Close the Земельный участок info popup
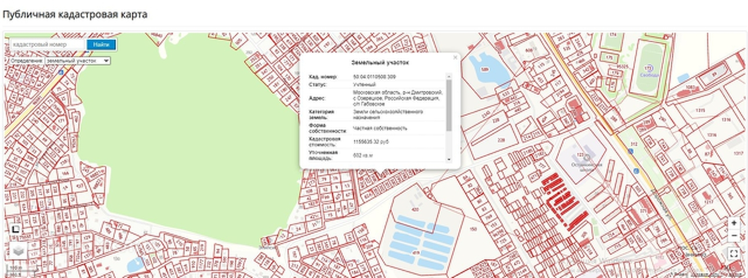Viewport: 748px width, 278px height. pyautogui.click(x=455, y=57)
